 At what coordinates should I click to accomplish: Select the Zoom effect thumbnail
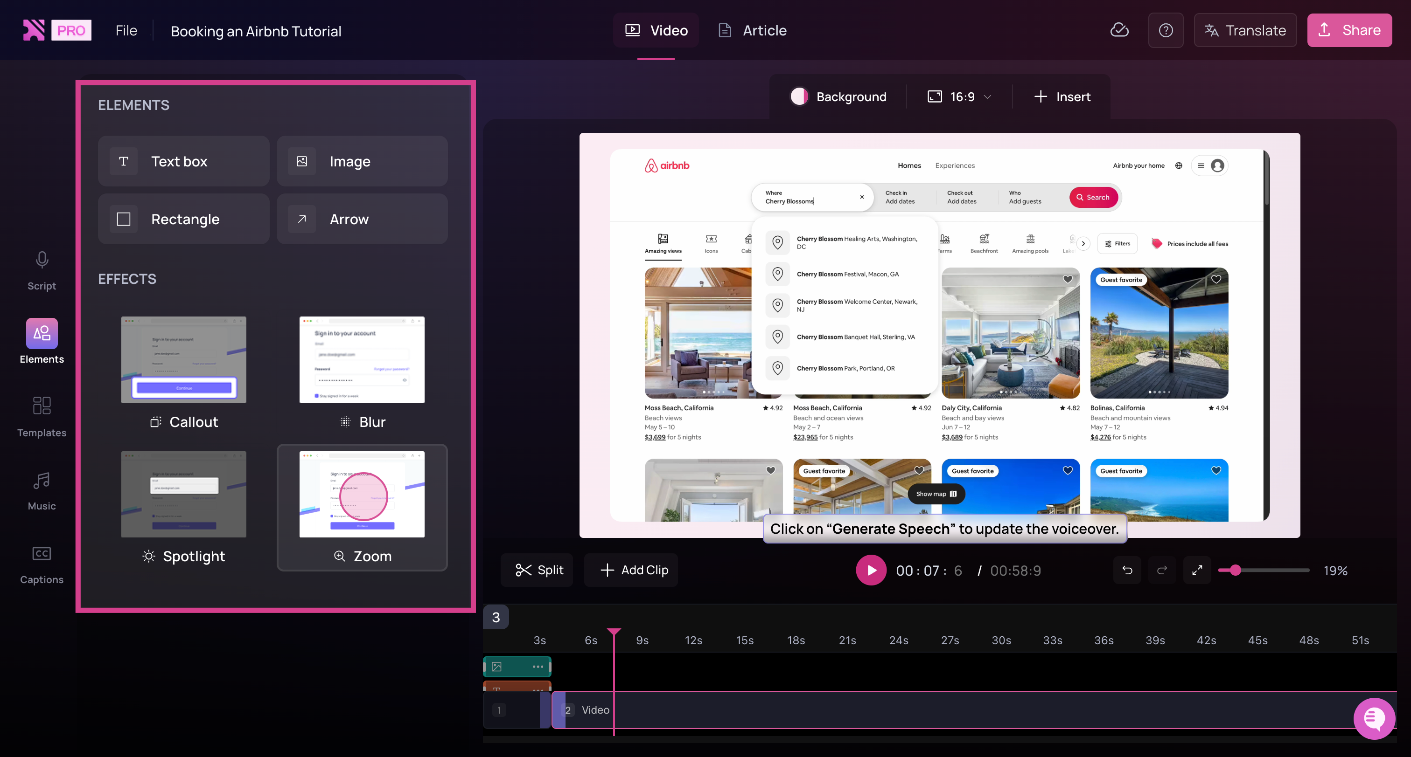pos(362,494)
